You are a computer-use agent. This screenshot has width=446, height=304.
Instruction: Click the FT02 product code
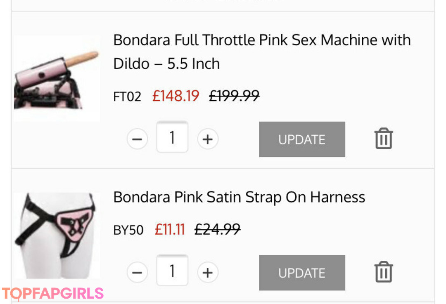point(127,97)
